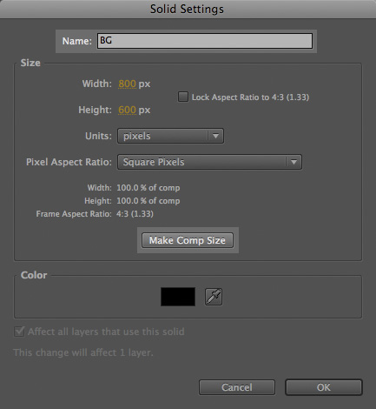
Task: Click the Make Comp Size button
Action: 188,240
